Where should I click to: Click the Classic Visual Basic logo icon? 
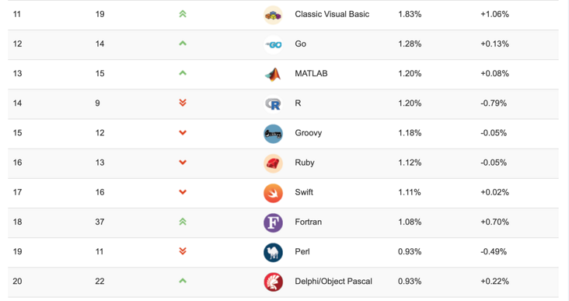pyautogui.click(x=273, y=16)
